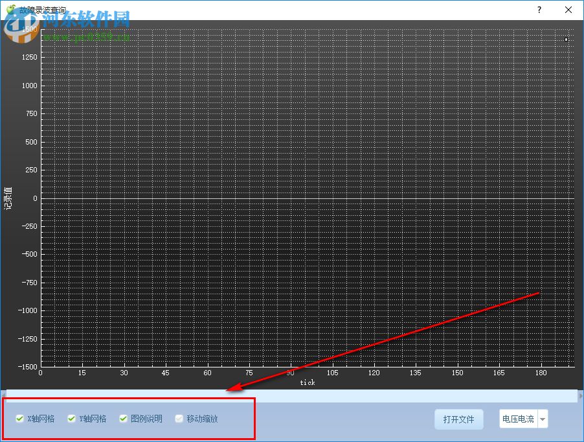Click the small legend box in chart corner
This screenshot has height=442, width=584.
coord(566,39)
